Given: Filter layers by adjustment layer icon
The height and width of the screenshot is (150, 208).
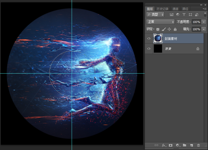Looking at the screenshot, I should pos(178,14).
